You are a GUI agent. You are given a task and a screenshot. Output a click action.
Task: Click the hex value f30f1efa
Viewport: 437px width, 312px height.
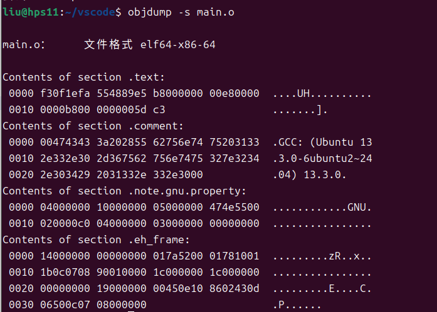click(65, 93)
